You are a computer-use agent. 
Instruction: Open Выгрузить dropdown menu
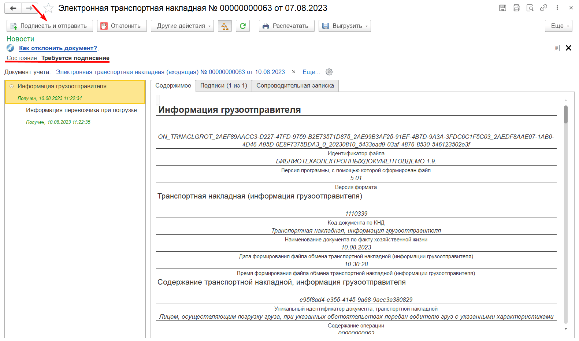[345, 26]
